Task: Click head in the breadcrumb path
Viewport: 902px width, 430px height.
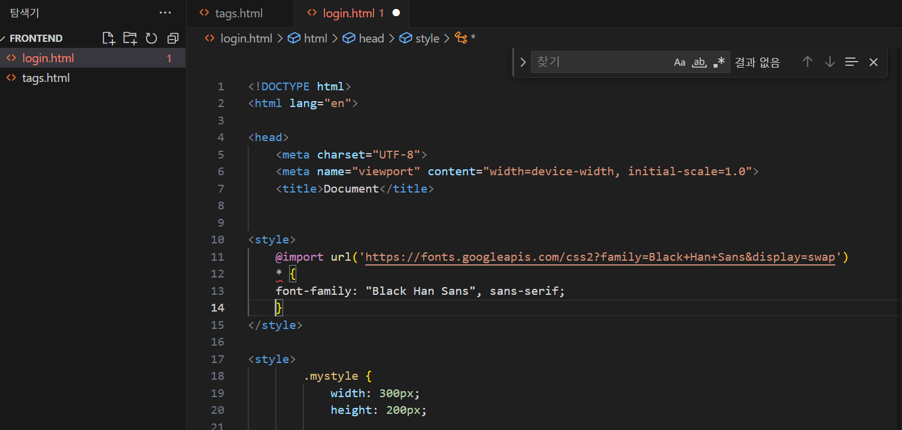Action: [371, 38]
